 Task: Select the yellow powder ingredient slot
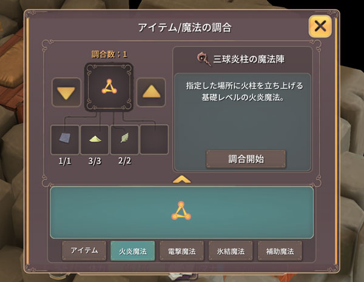point(95,139)
